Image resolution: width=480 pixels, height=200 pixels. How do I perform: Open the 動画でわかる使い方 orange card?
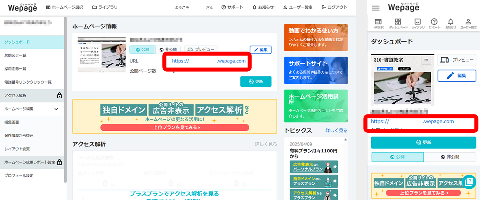316,37
